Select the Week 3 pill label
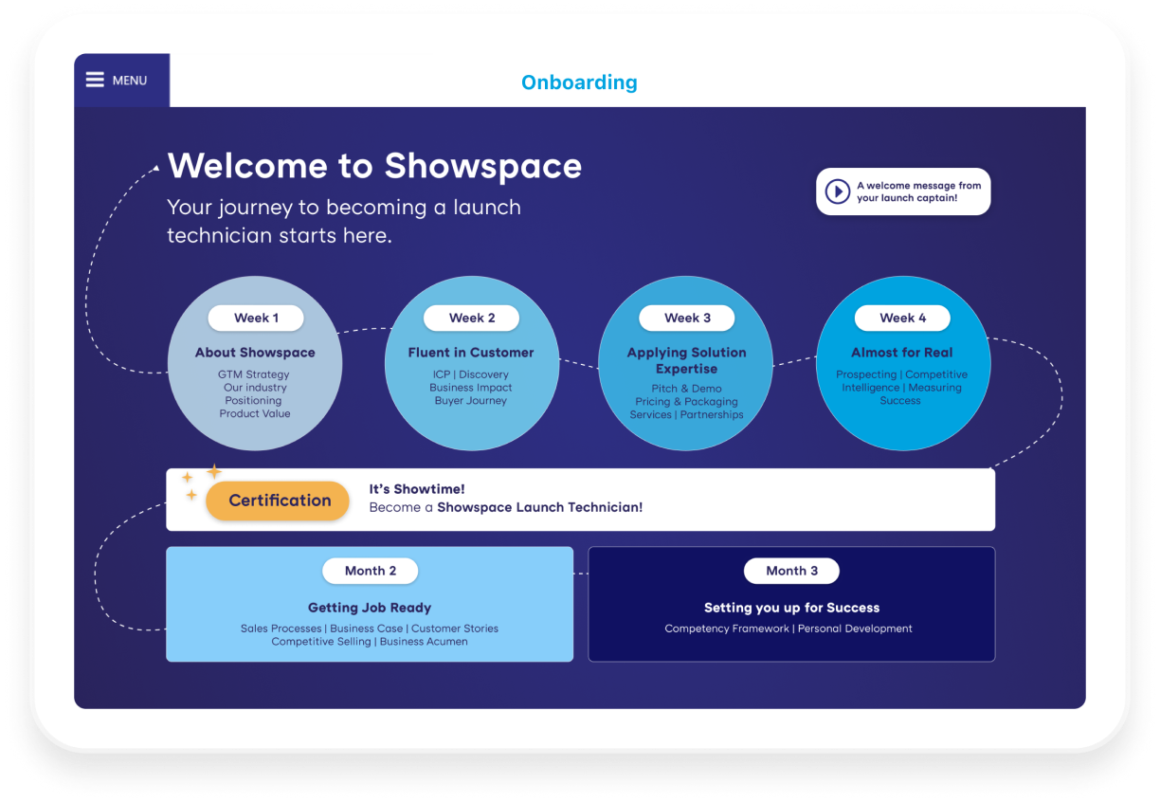 coord(685,318)
